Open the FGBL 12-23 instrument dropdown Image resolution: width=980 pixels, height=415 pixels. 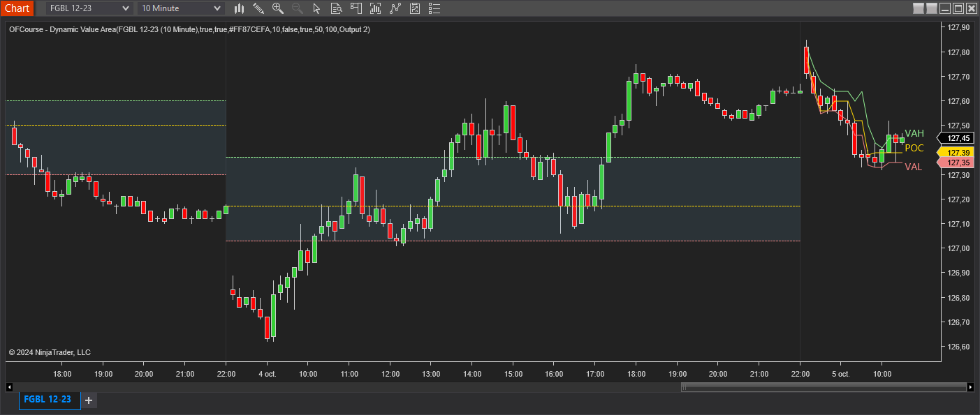pos(89,8)
